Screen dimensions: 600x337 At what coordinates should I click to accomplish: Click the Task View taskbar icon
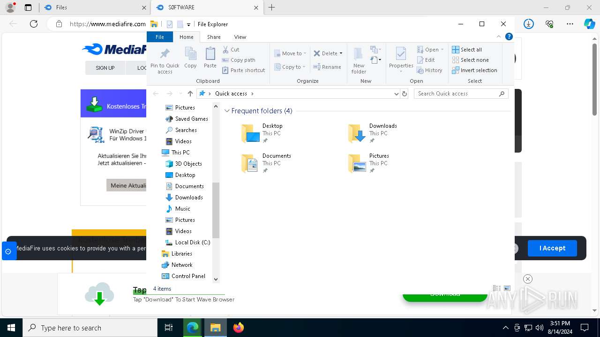[x=169, y=328]
